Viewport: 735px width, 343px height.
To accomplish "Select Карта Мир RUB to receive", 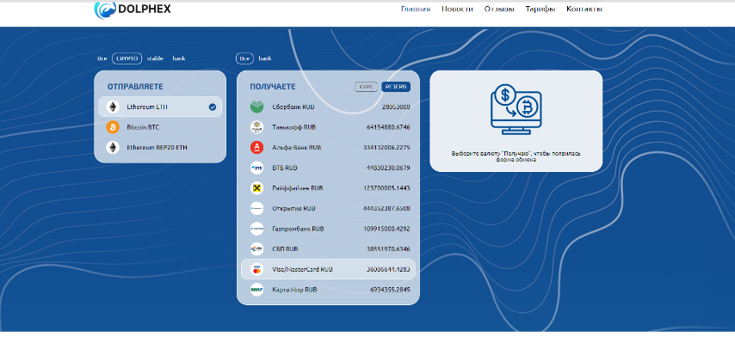I will coord(328,290).
